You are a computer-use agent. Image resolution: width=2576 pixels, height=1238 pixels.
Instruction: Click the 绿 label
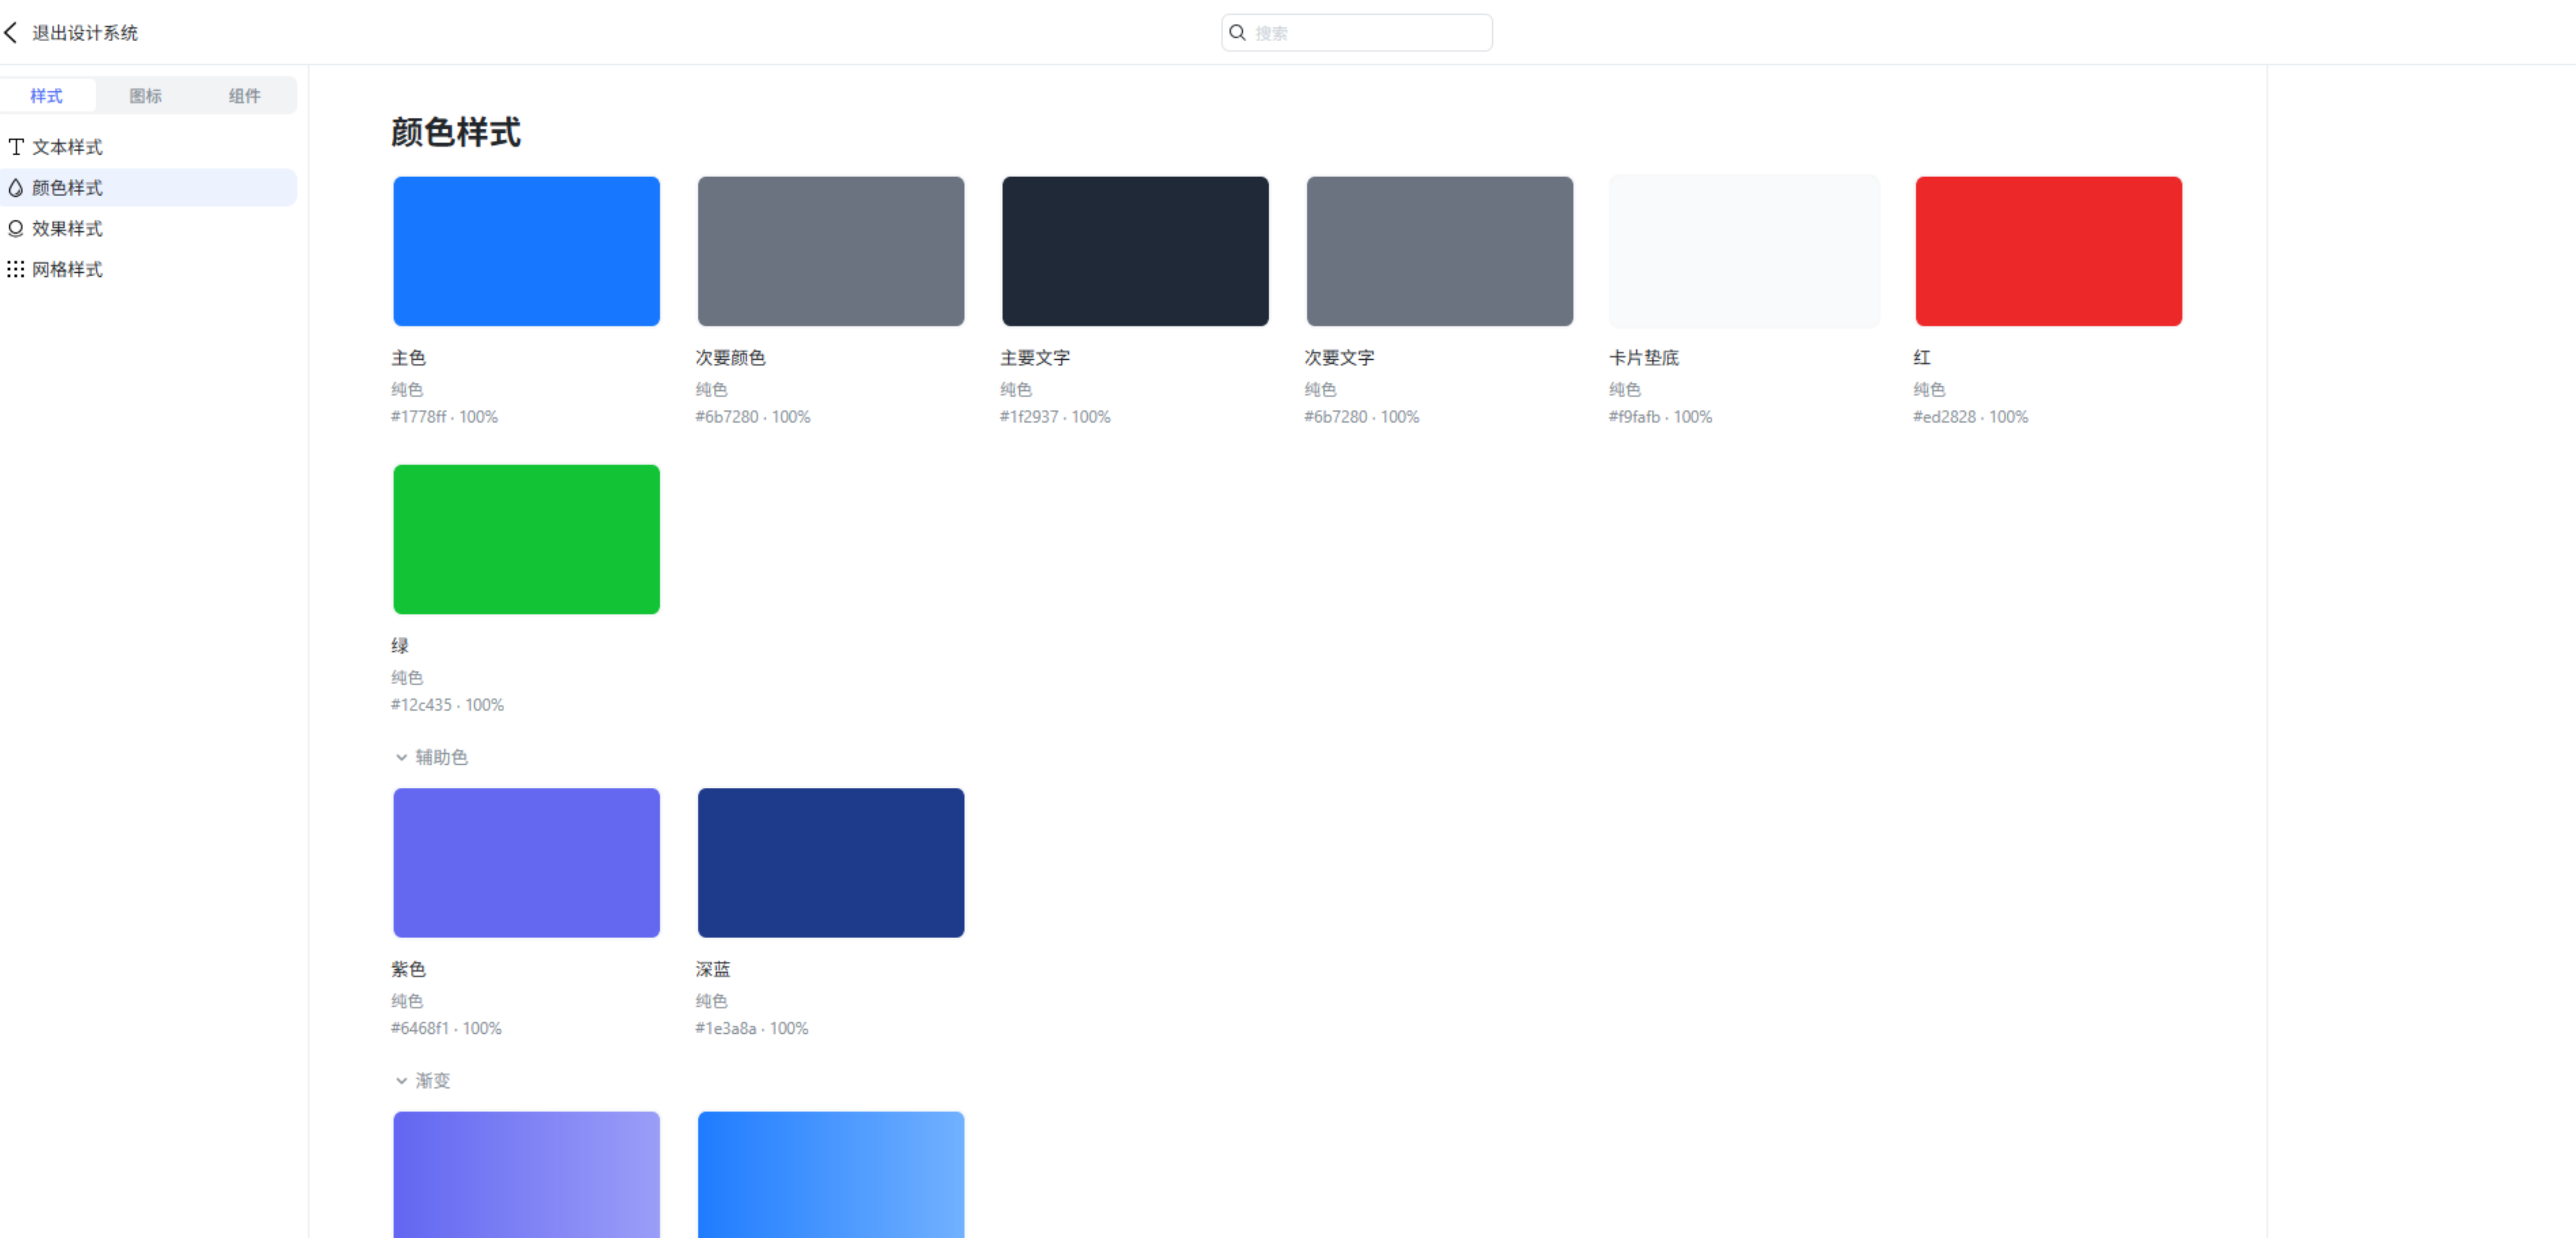coord(400,646)
